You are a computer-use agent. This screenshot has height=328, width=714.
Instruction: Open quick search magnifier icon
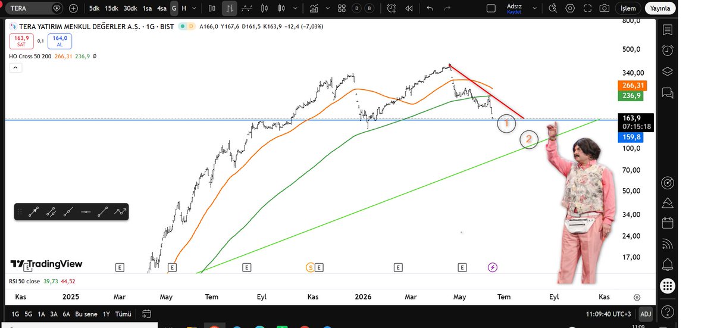tap(553, 8)
